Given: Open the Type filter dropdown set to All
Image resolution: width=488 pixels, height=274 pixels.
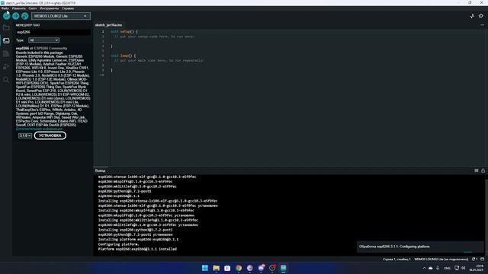Looking at the screenshot, I should [x=43, y=40].
